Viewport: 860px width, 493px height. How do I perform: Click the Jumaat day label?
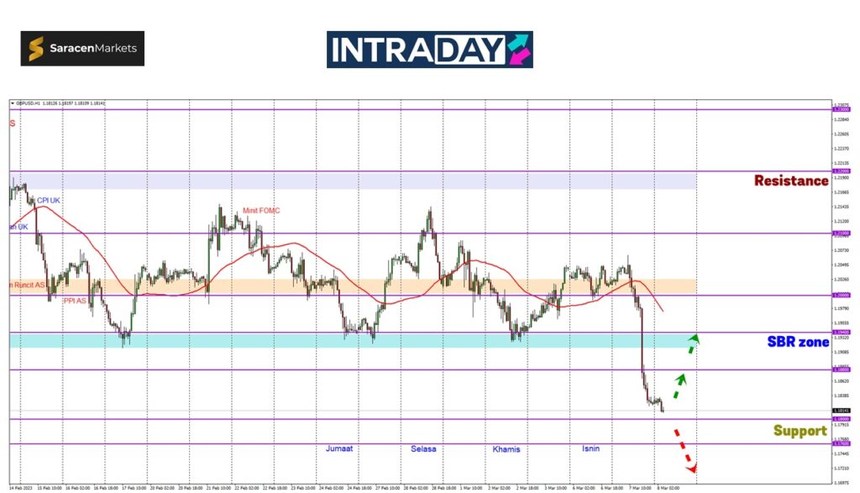pyautogui.click(x=339, y=448)
